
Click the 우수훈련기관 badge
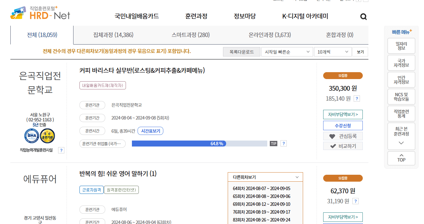point(47,136)
